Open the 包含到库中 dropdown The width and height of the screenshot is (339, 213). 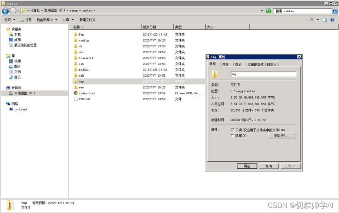[x=47, y=20]
